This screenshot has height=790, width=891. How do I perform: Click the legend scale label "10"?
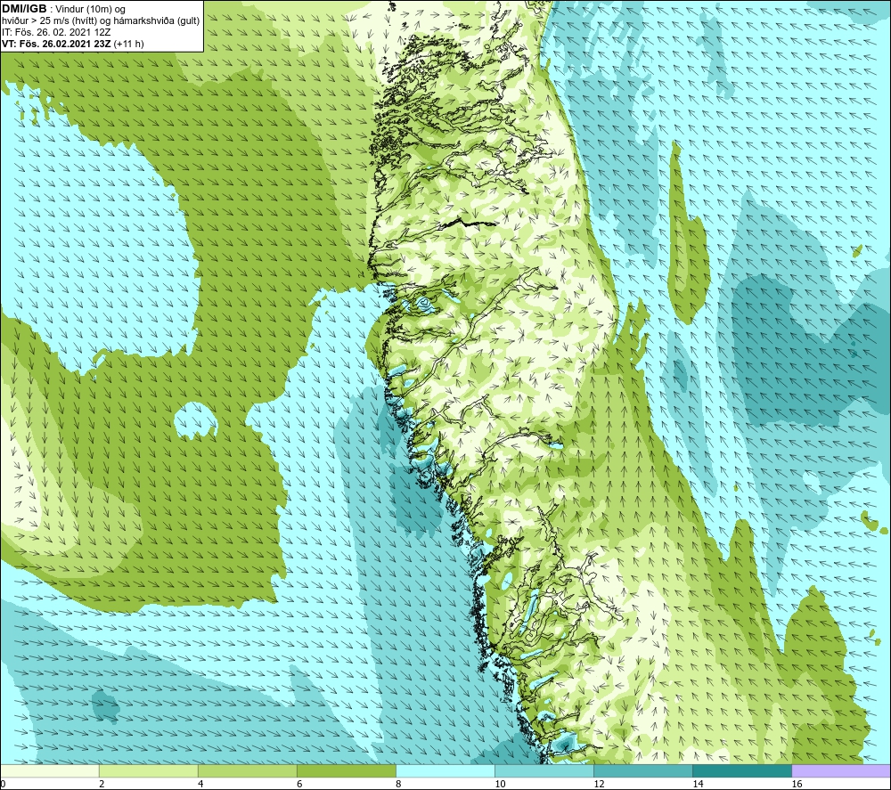click(x=500, y=785)
